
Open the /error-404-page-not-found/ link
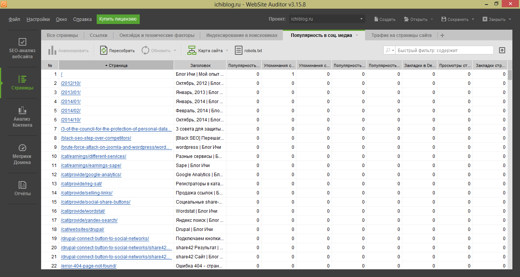[x=88, y=266]
